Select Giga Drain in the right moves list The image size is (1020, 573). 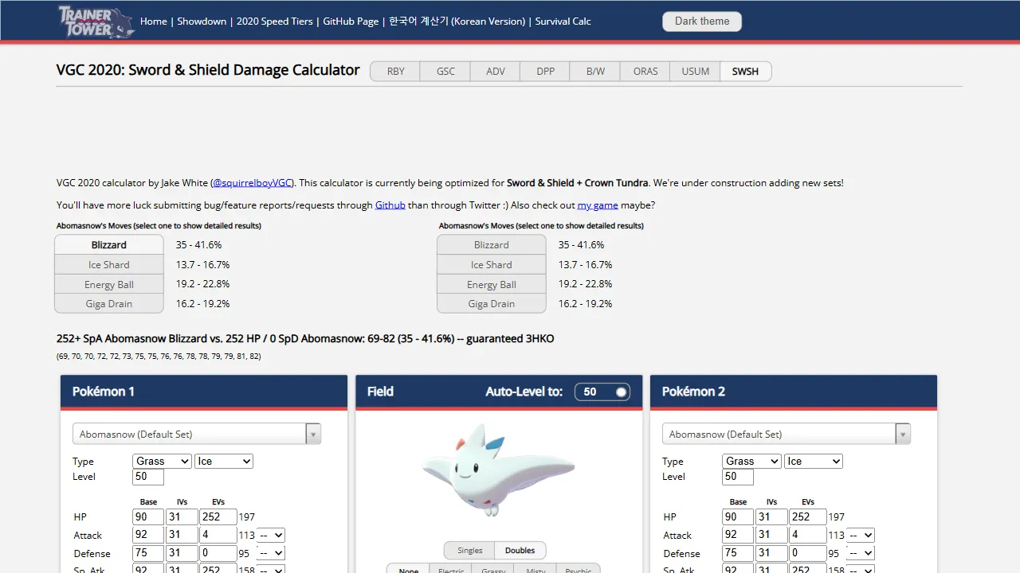(x=492, y=304)
